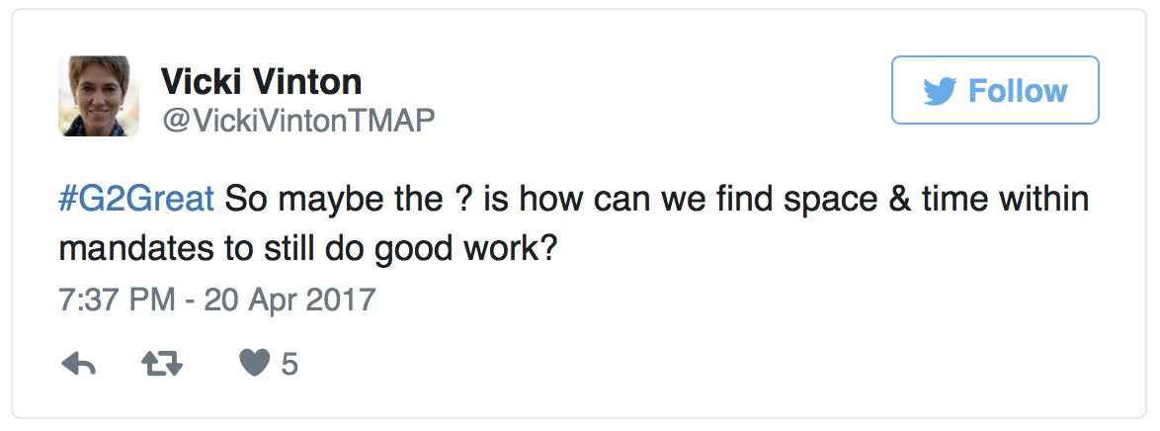Open Vicki Vinton's profile photo
Image resolution: width=1160 pixels, height=431 pixels.
99,96
